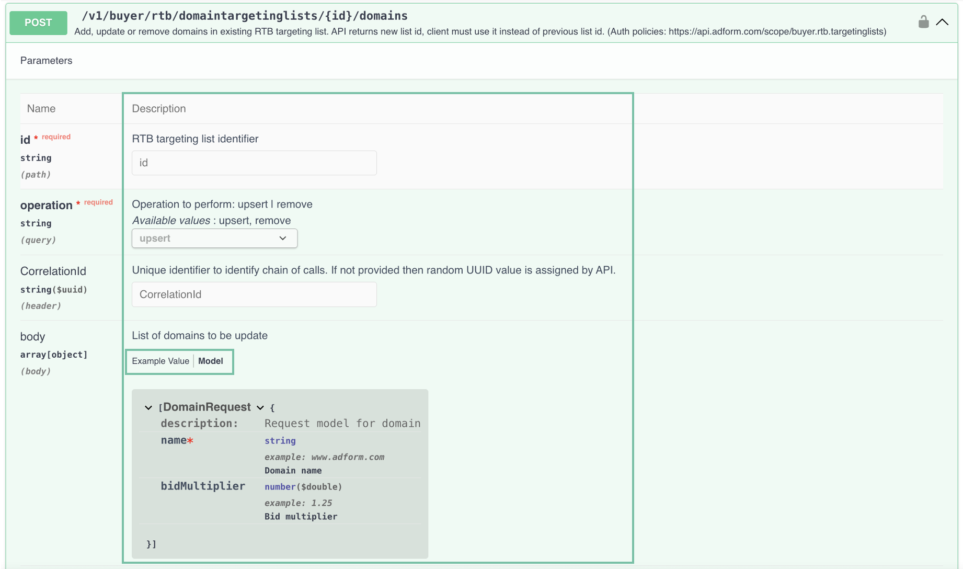Click the green POST method badge
Image resolution: width=963 pixels, height=569 pixels.
[38, 23]
